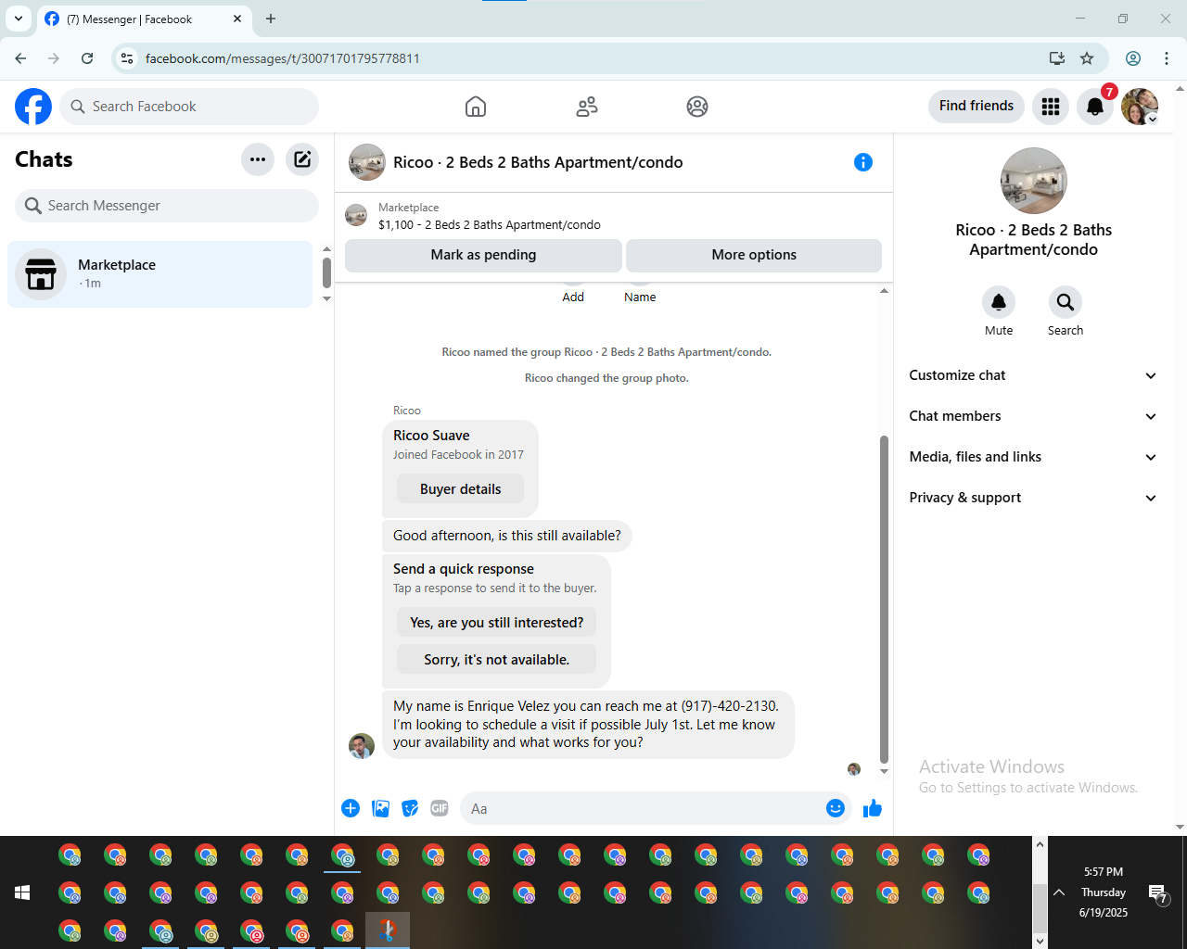
Task: Open the Friends icon in top navigation
Action: point(587,107)
